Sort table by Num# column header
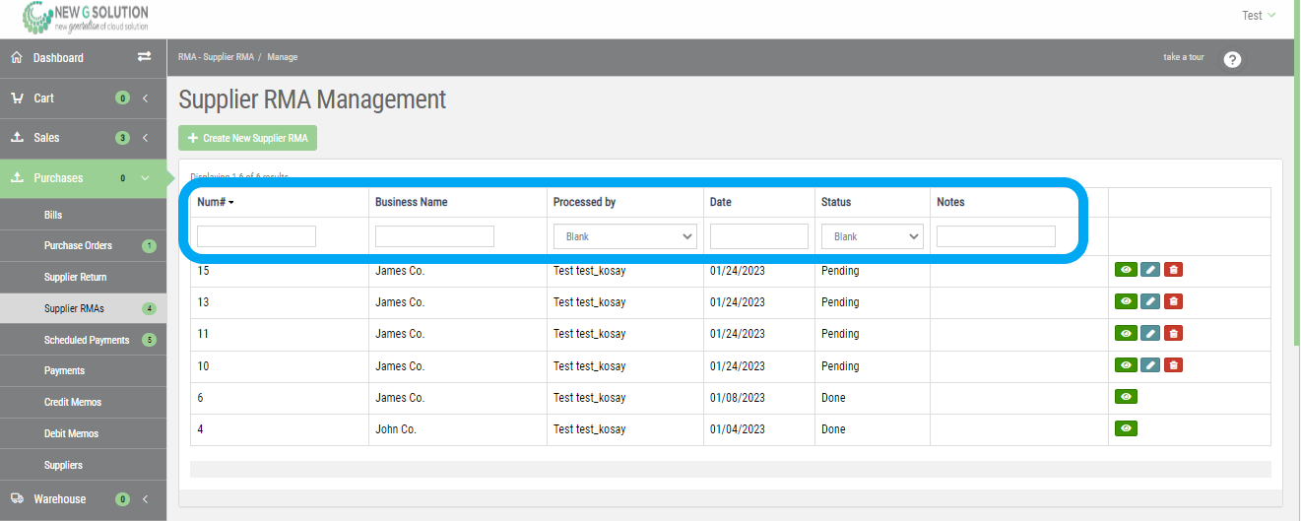The image size is (1301, 521). tap(216, 202)
